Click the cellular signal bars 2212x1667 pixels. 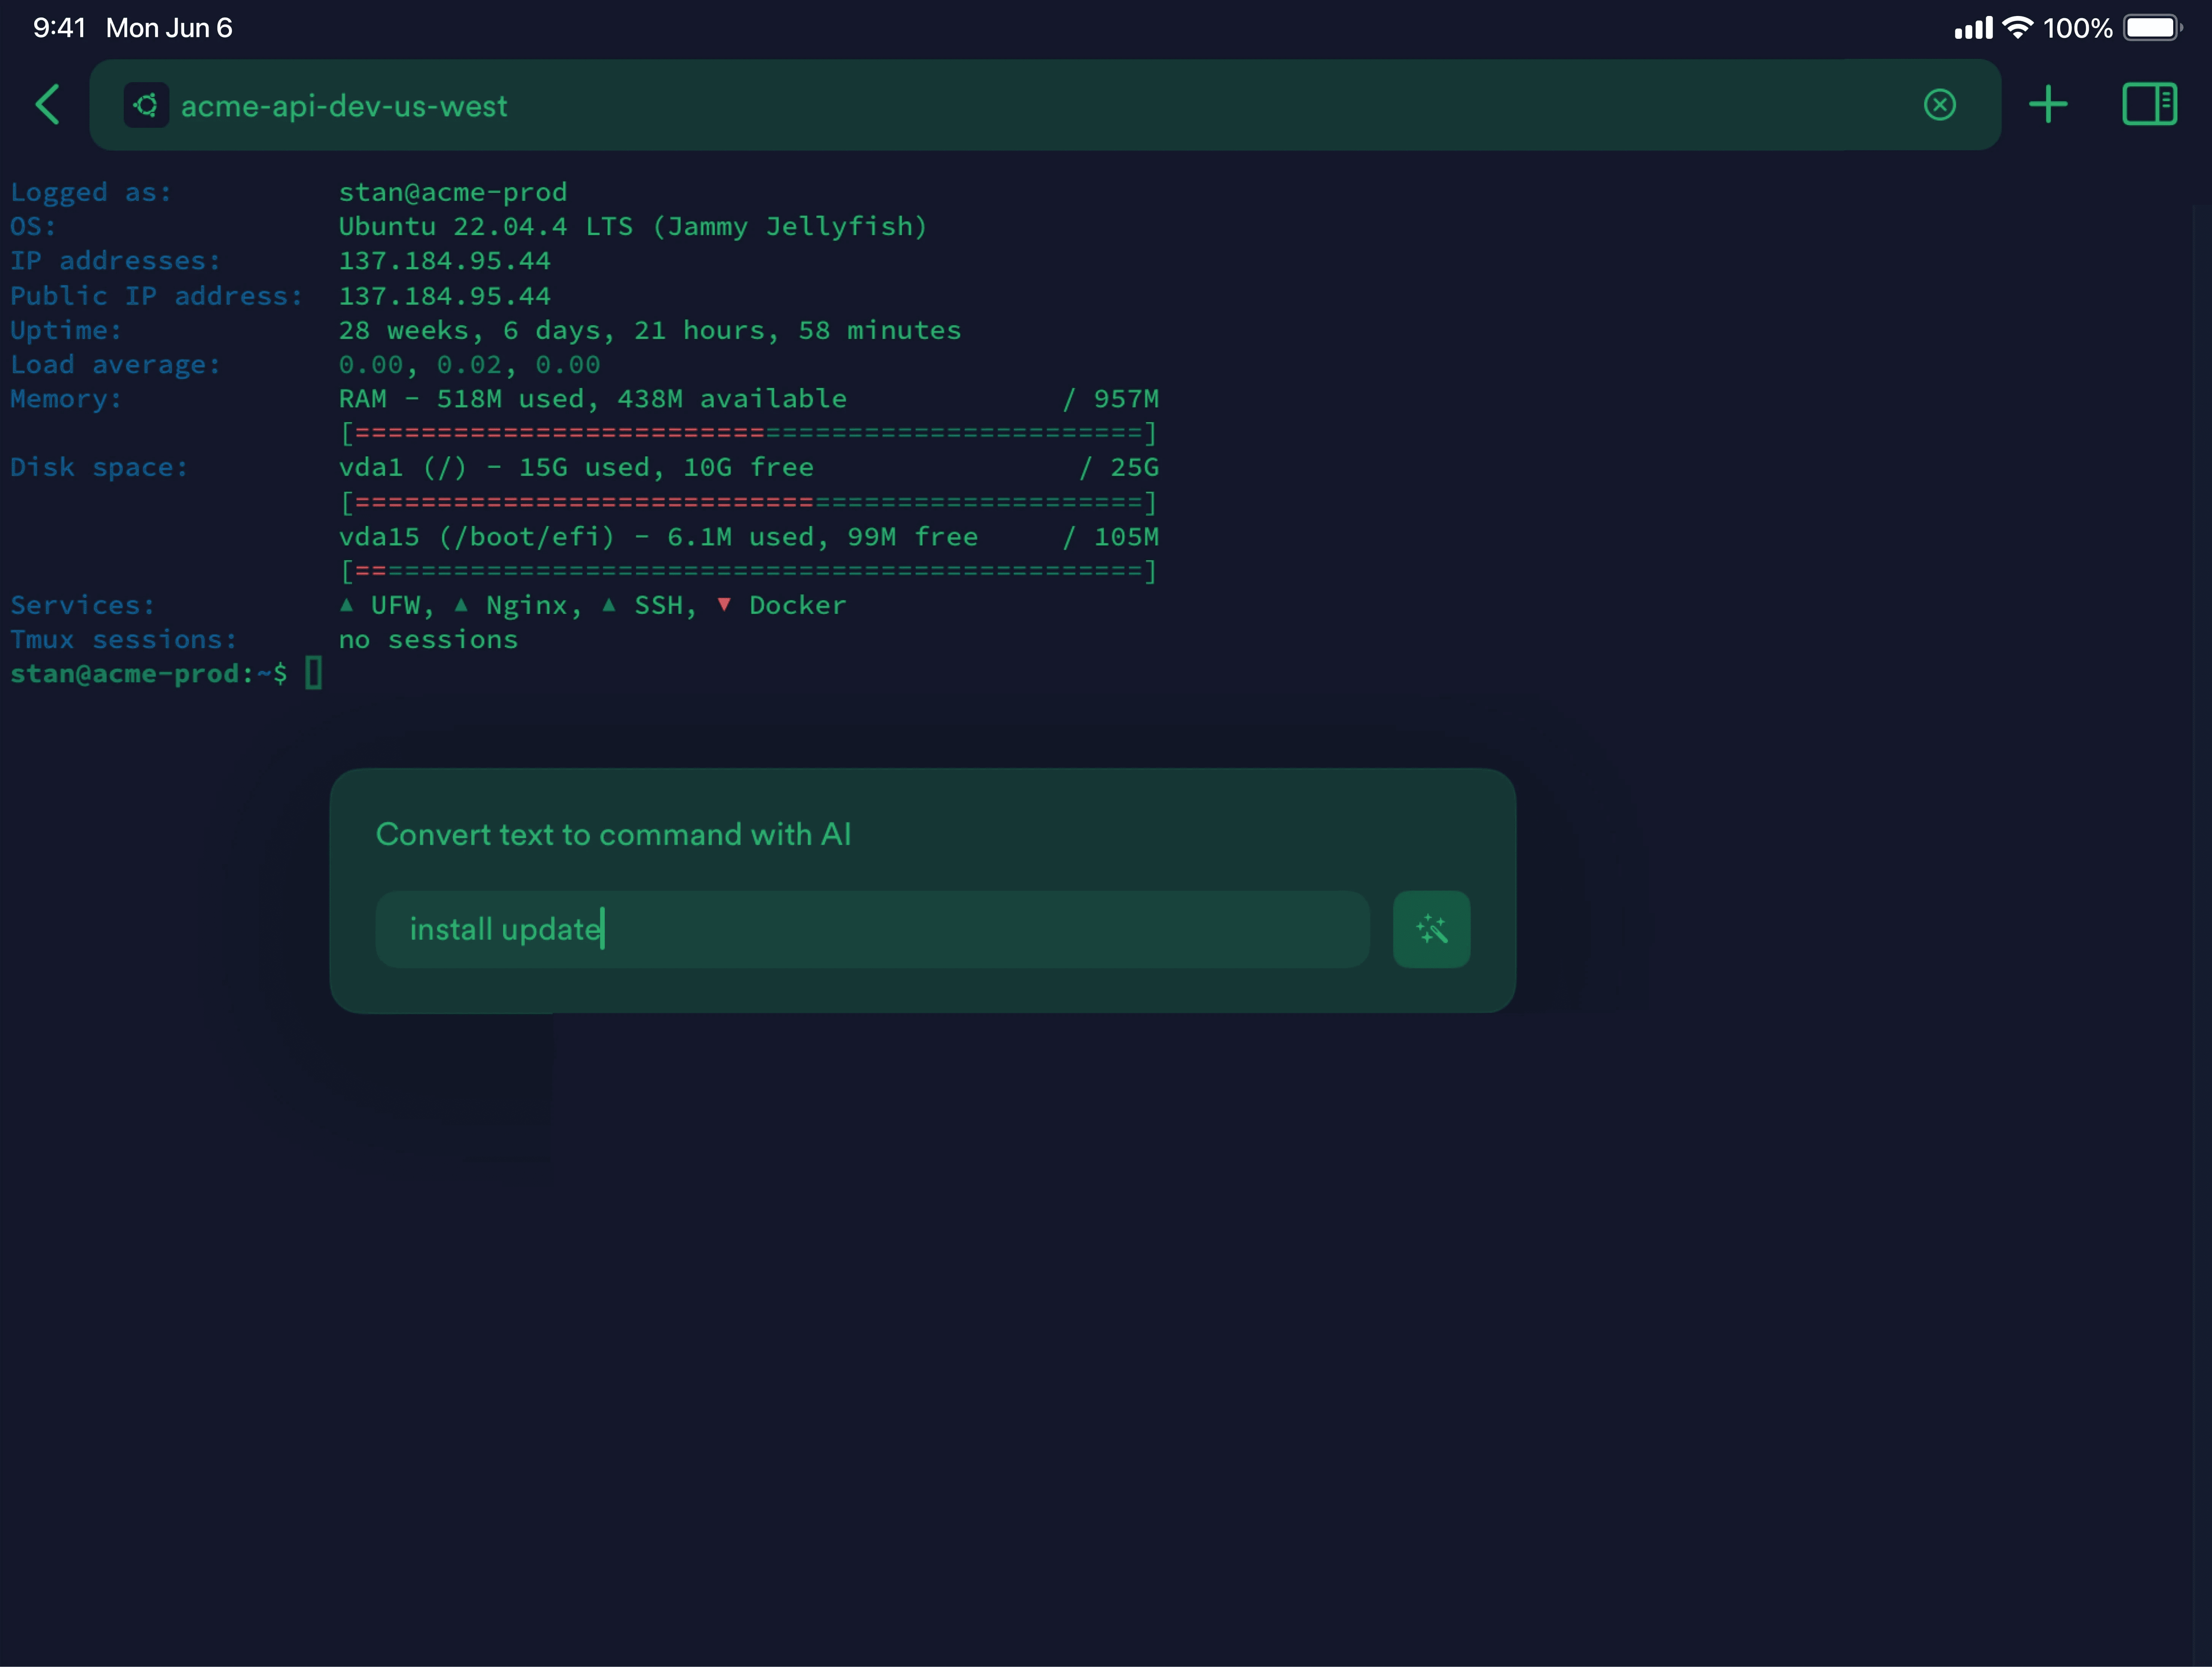(x=1973, y=28)
